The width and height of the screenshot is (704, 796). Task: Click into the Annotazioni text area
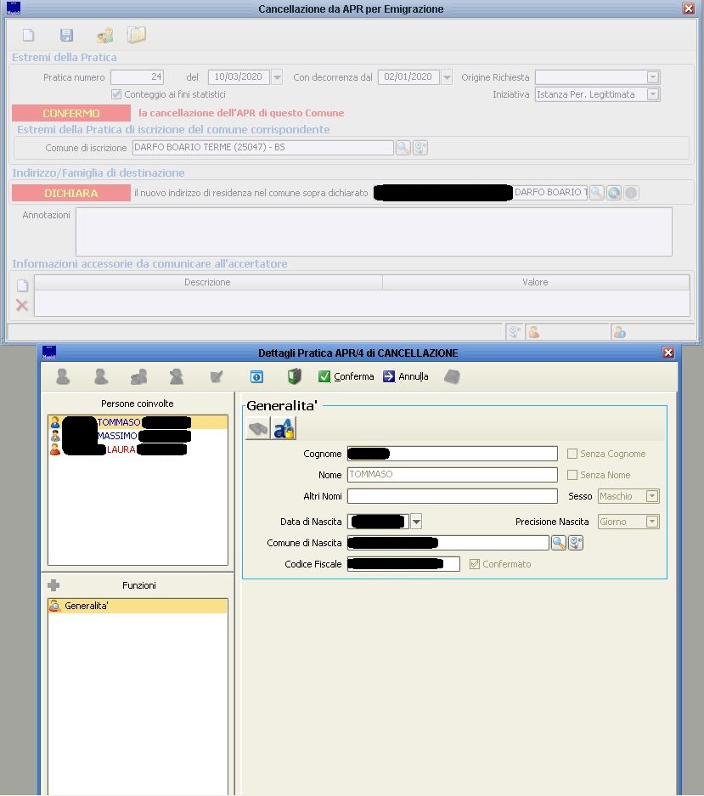(374, 231)
